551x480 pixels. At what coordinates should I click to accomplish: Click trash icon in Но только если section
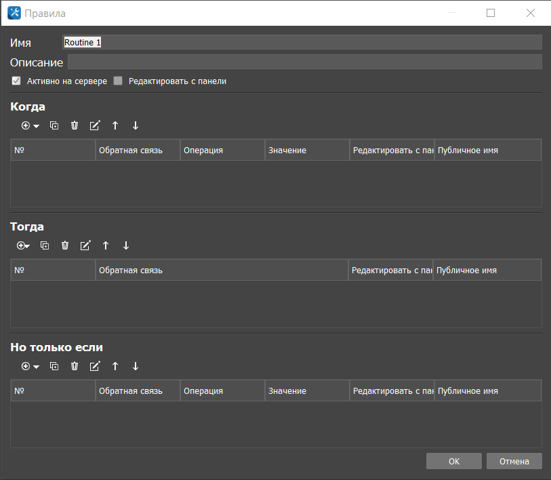point(75,366)
